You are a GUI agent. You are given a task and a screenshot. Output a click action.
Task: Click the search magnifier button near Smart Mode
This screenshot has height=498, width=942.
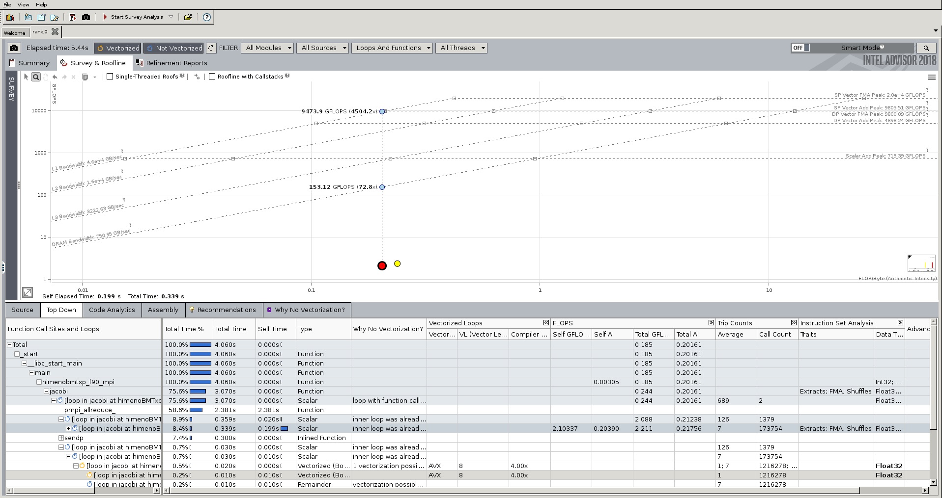926,48
